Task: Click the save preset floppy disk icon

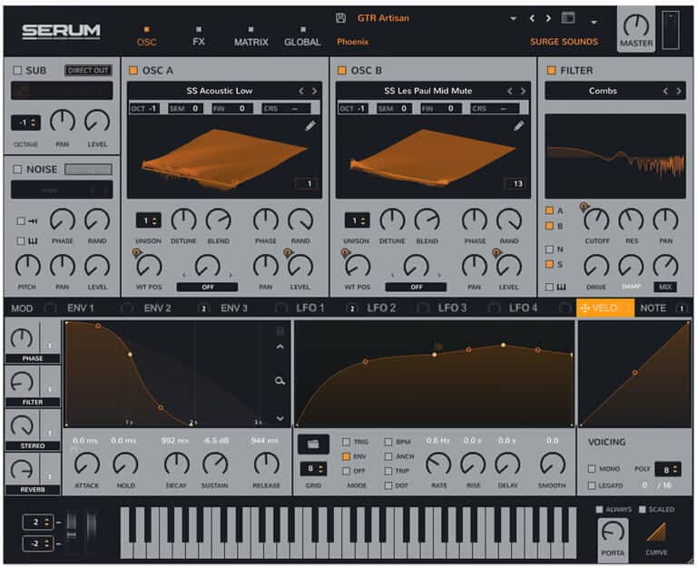Action: (x=340, y=18)
